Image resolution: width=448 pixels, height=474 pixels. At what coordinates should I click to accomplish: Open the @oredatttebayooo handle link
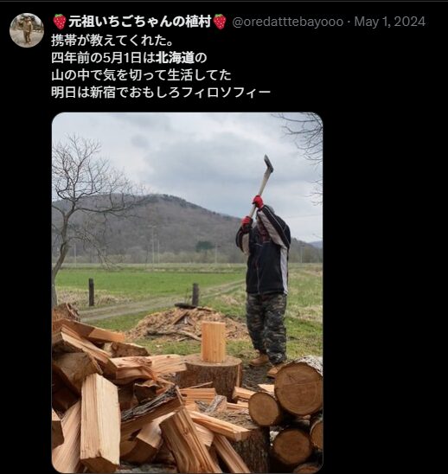pyautogui.click(x=287, y=22)
